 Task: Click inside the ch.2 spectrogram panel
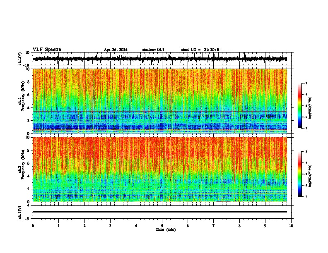pos(160,169)
